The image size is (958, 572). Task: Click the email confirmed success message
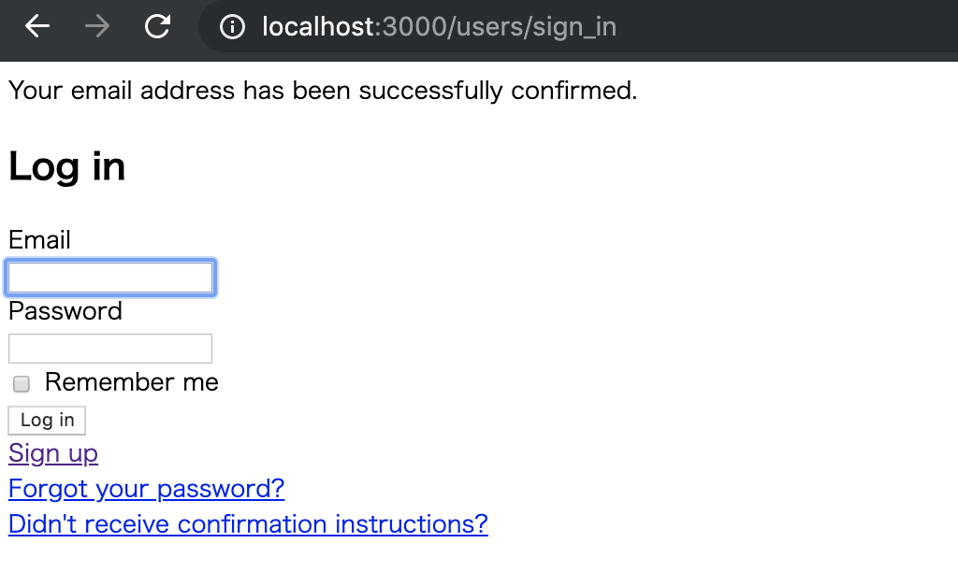[x=322, y=91]
